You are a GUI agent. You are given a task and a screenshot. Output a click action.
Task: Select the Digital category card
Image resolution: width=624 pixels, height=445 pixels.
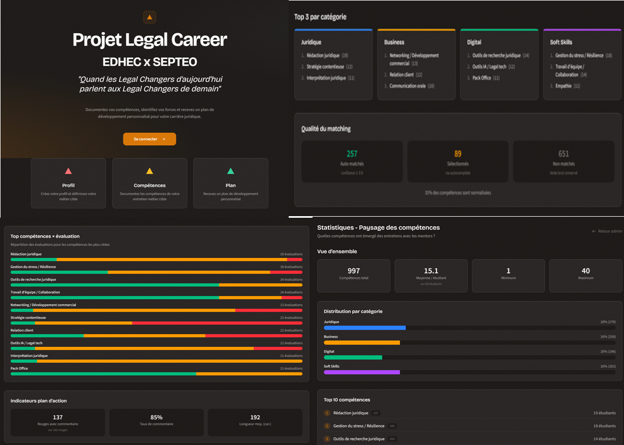pos(498,64)
